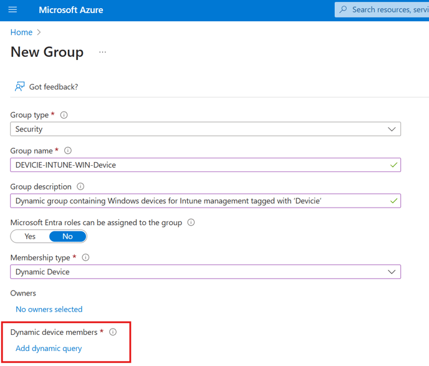Click the Group description text field
Viewport: 429px width, 366px height.
[x=206, y=201]
